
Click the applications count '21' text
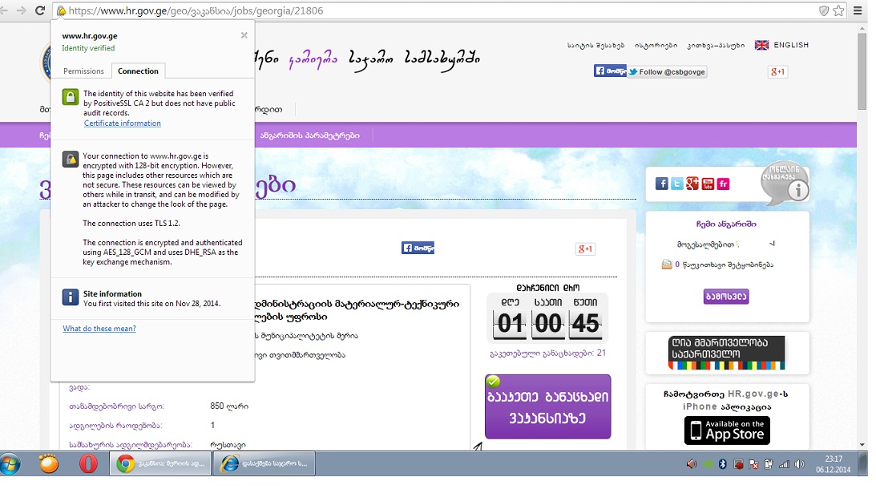[x=601, y=353]
